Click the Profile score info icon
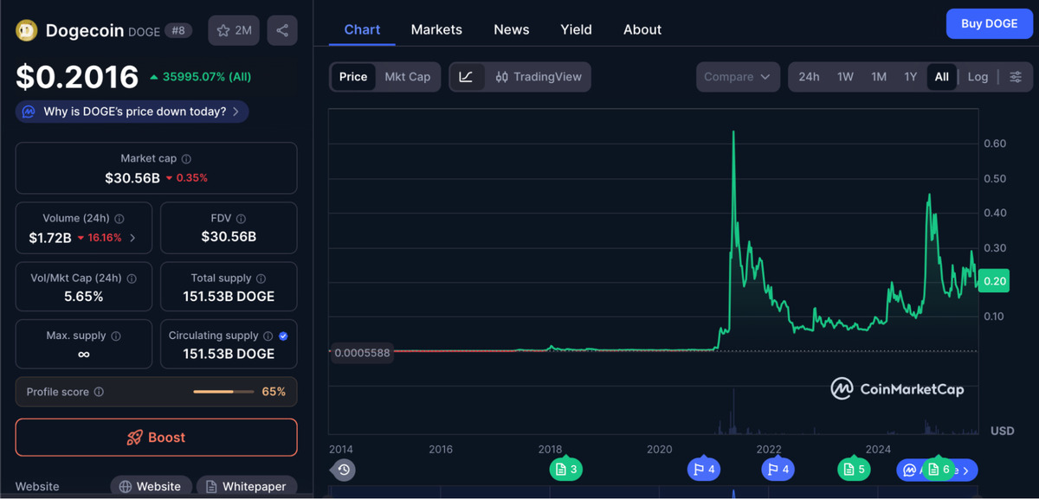The width and height of the screenshot is (1039, 499). coord(99,392)
